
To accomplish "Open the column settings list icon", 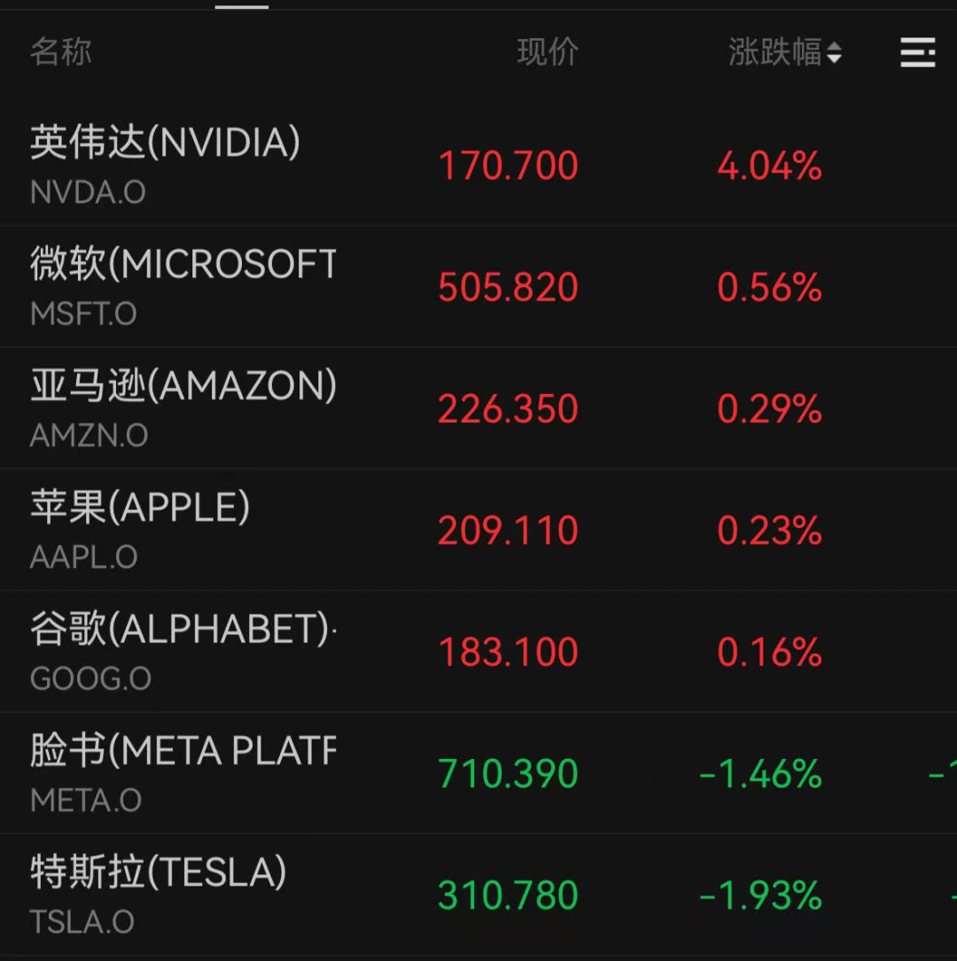I will click(x=917, y=53).
